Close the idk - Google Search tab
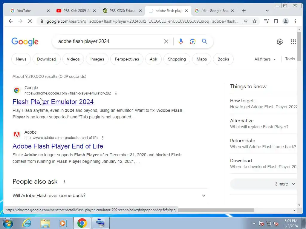The width and height of the screenshot is (306, 229). coord(232,11)
